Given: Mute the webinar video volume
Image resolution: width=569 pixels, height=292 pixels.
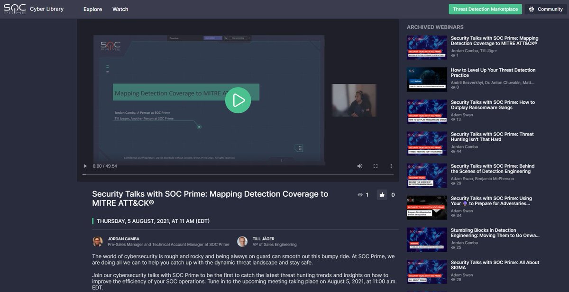Looking at the screenshot, I should point(359,166).
